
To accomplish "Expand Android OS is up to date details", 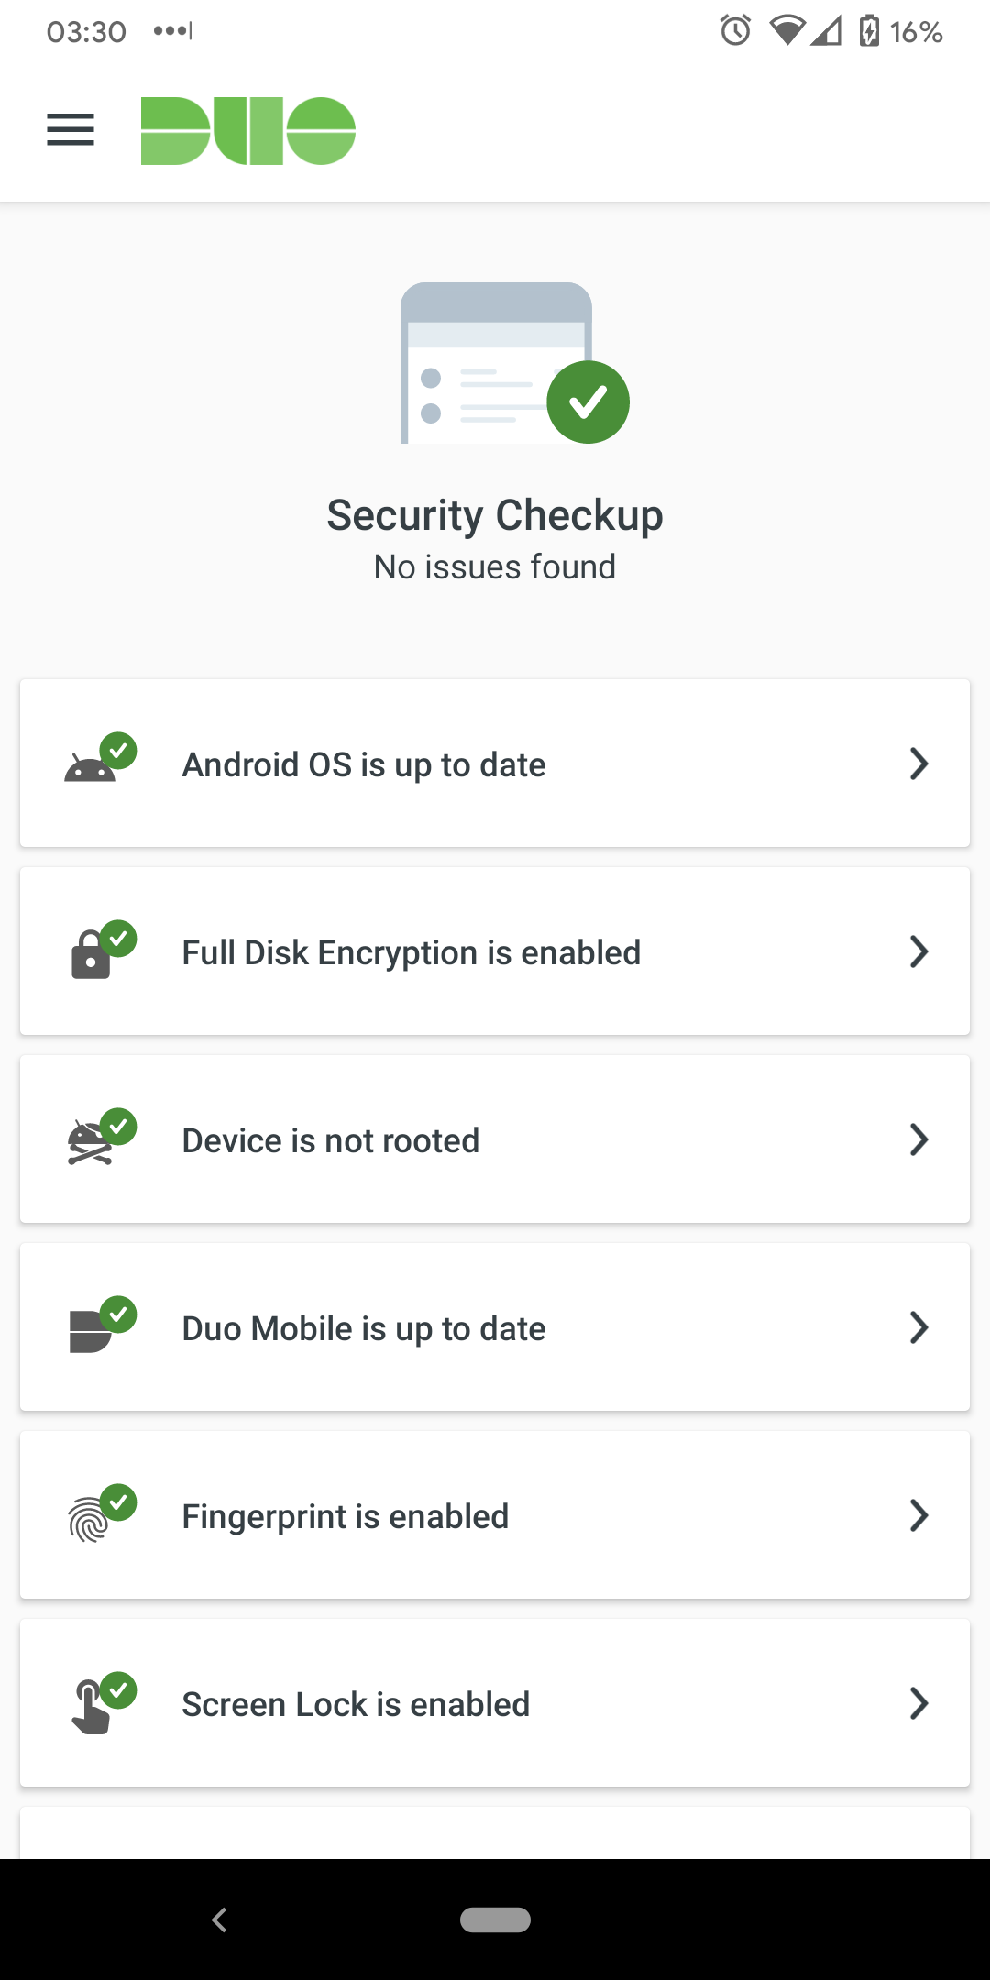I will coord(919,764).
